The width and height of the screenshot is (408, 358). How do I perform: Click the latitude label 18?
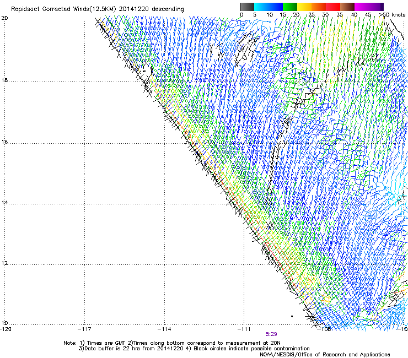click(x=4, y=80)
